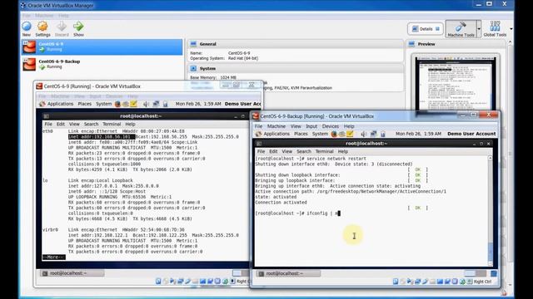Click the --More-- prompt in CentOS-6-9 terminal
The image size is (533, 299).
click(x=53, y=257)
